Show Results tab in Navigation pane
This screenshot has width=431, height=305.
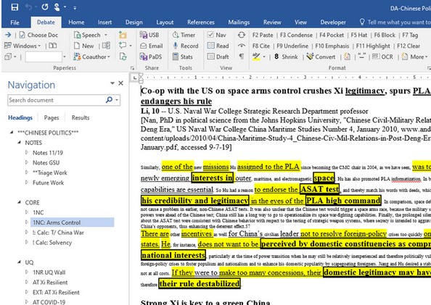(x=81, y=117)
